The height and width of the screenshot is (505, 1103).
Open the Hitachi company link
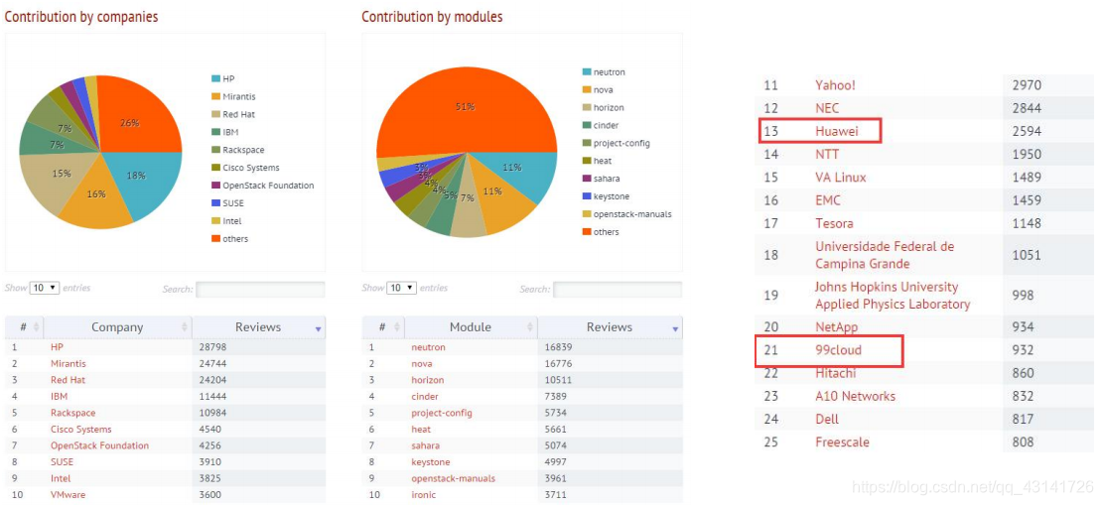pyautogui.click(x=836, y=373)
